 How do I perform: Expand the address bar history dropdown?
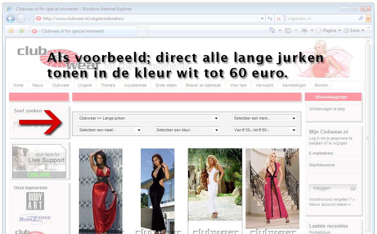262,19
